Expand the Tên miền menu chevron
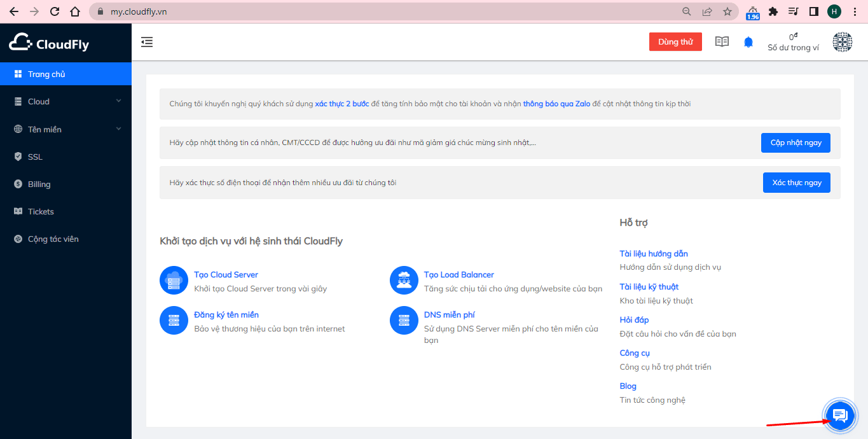Viewport: 868px width, 439px height. tap(118, 129)
